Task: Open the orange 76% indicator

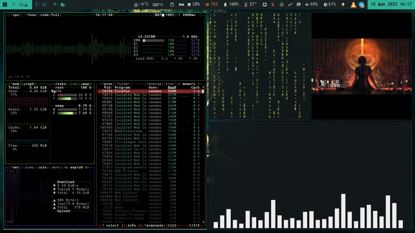Action: [x=212, y=4]
